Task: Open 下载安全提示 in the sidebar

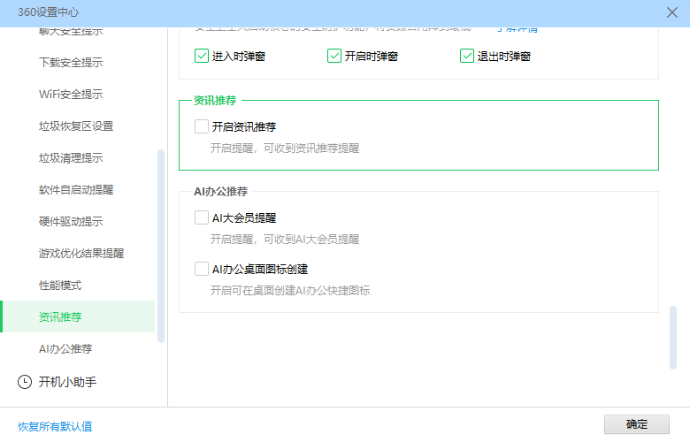Action: click(71, 63)
